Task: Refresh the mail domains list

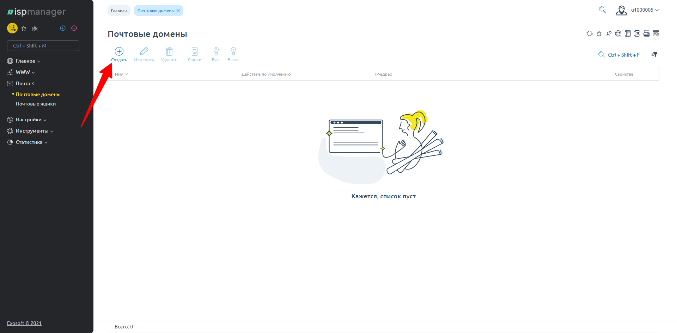Action: (x=590, y=33)
